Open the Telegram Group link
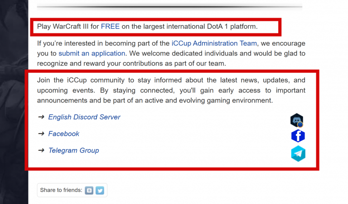 click(x=74, y=150)
